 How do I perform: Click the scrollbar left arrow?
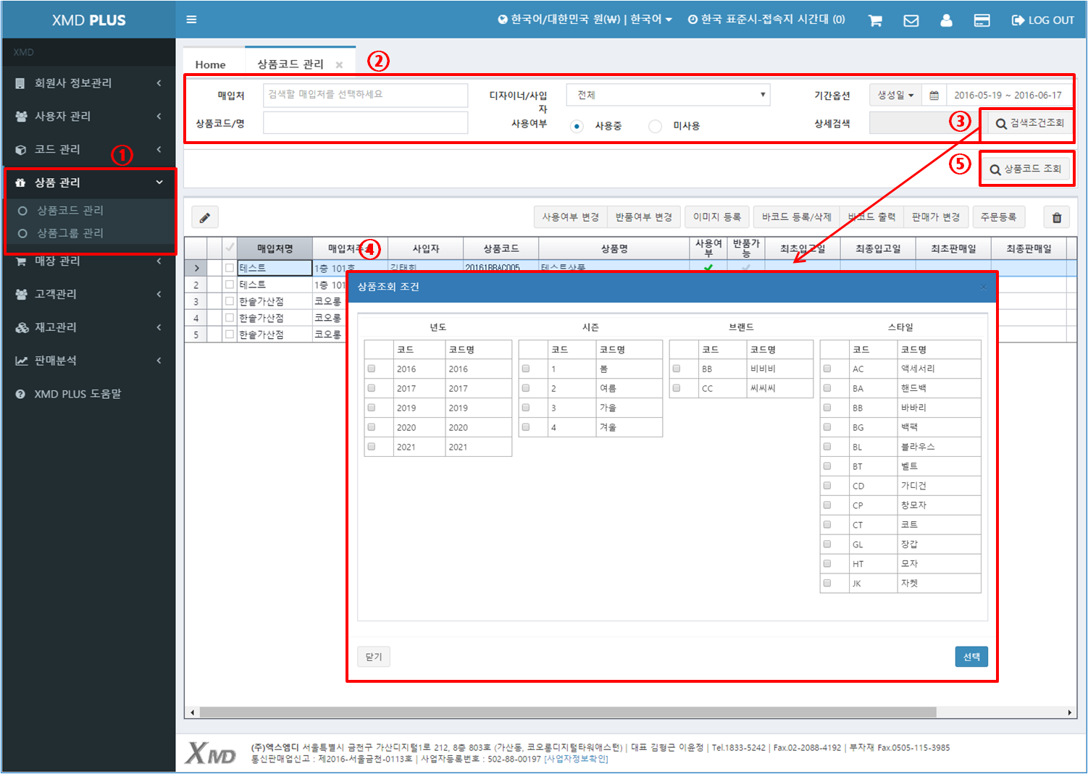[192, 712]
